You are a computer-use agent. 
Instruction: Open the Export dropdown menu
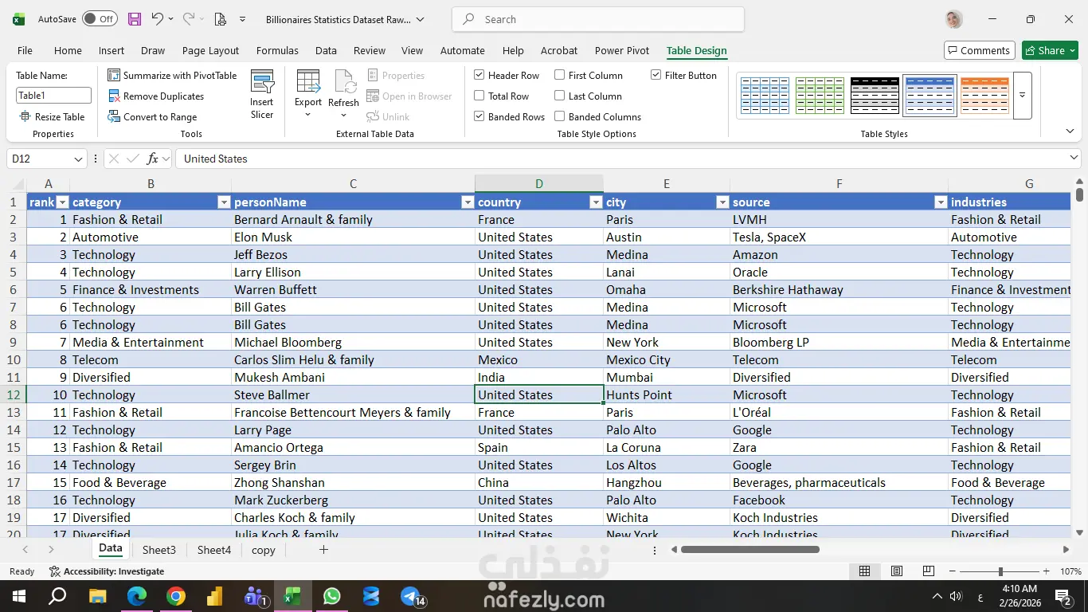point(308,114)
